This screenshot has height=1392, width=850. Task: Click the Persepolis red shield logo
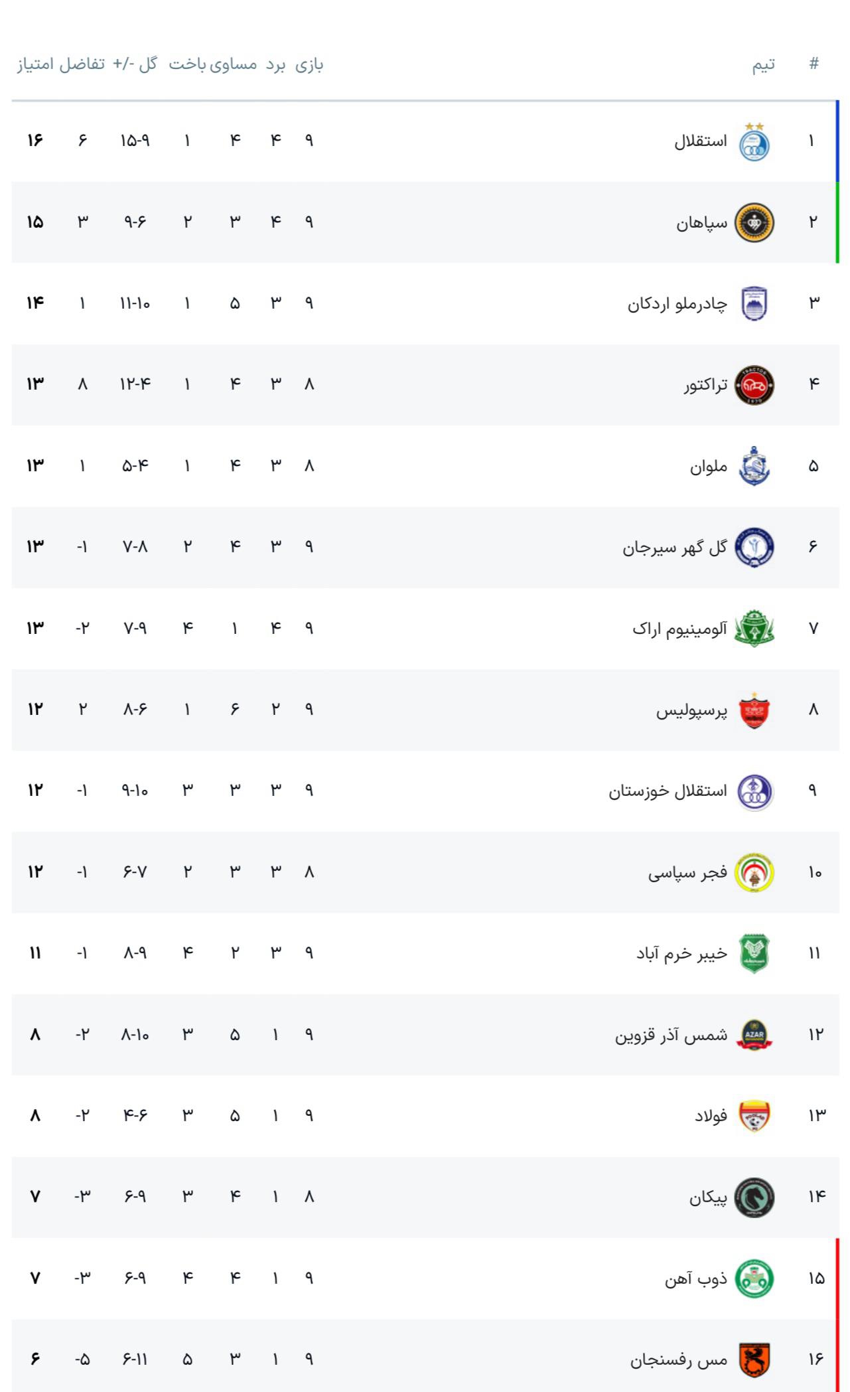coord(754,710)
